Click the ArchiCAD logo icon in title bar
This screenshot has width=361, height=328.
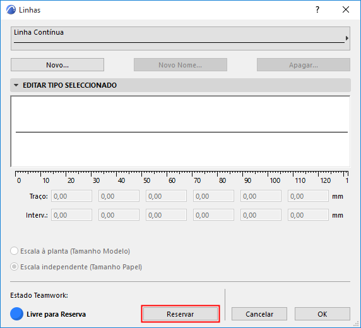point(11,10)
